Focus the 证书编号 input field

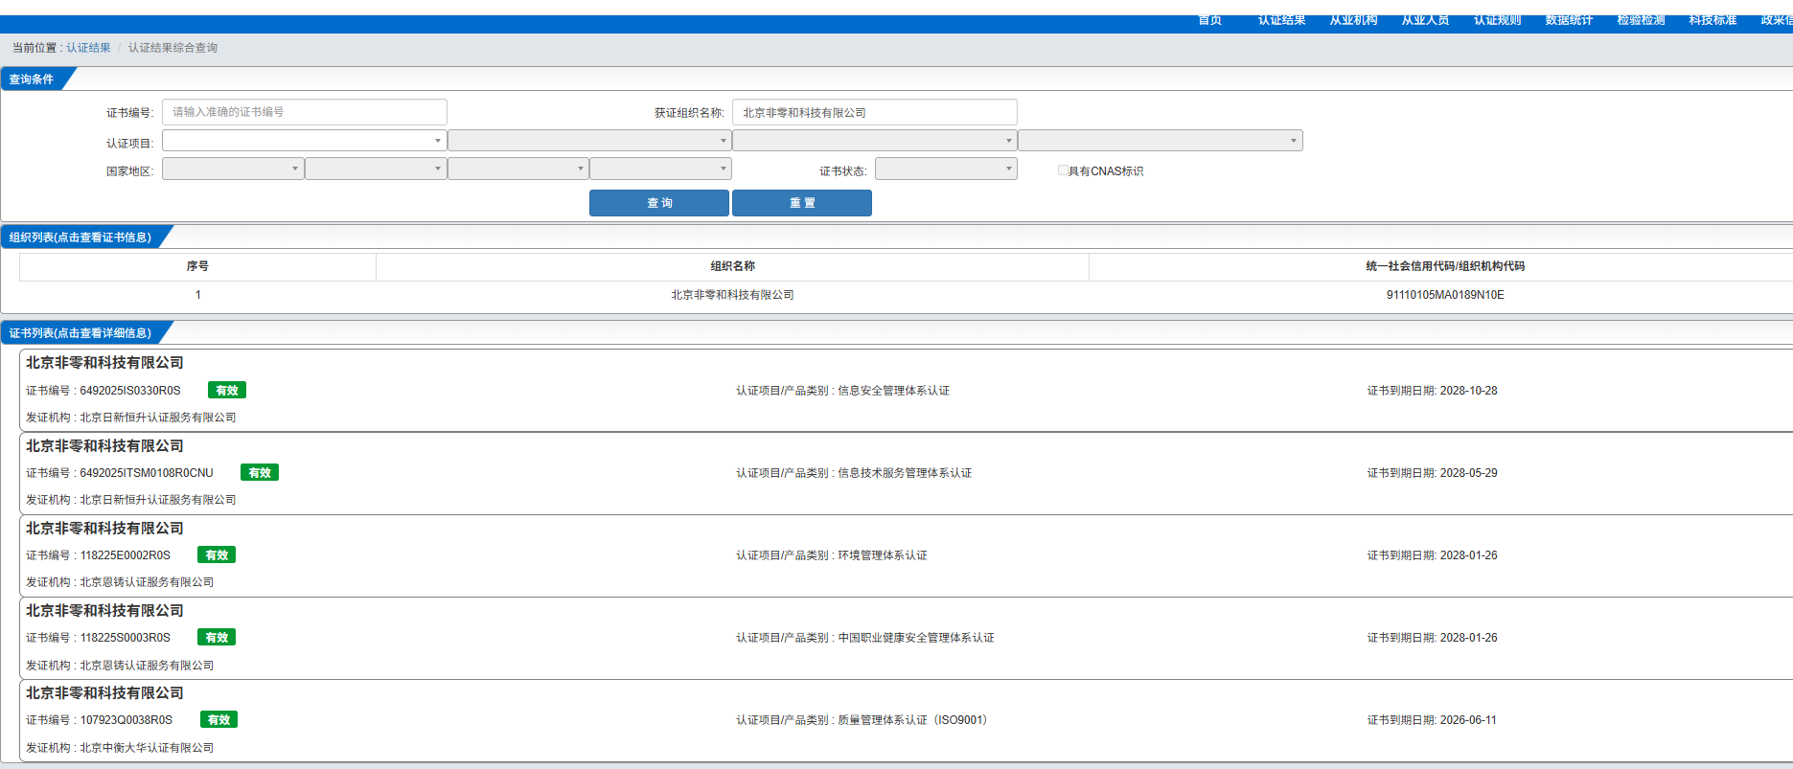[x=305, y=112]
